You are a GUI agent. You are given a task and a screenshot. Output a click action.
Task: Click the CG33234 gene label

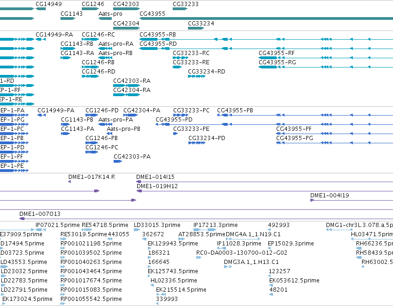click(201, 23)
